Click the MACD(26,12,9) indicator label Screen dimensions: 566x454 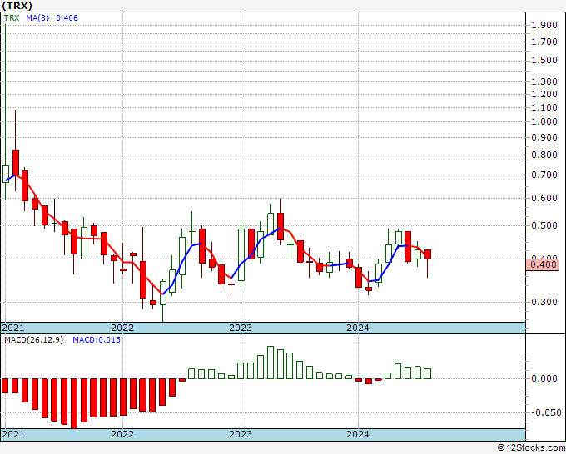tap(33, 340)
